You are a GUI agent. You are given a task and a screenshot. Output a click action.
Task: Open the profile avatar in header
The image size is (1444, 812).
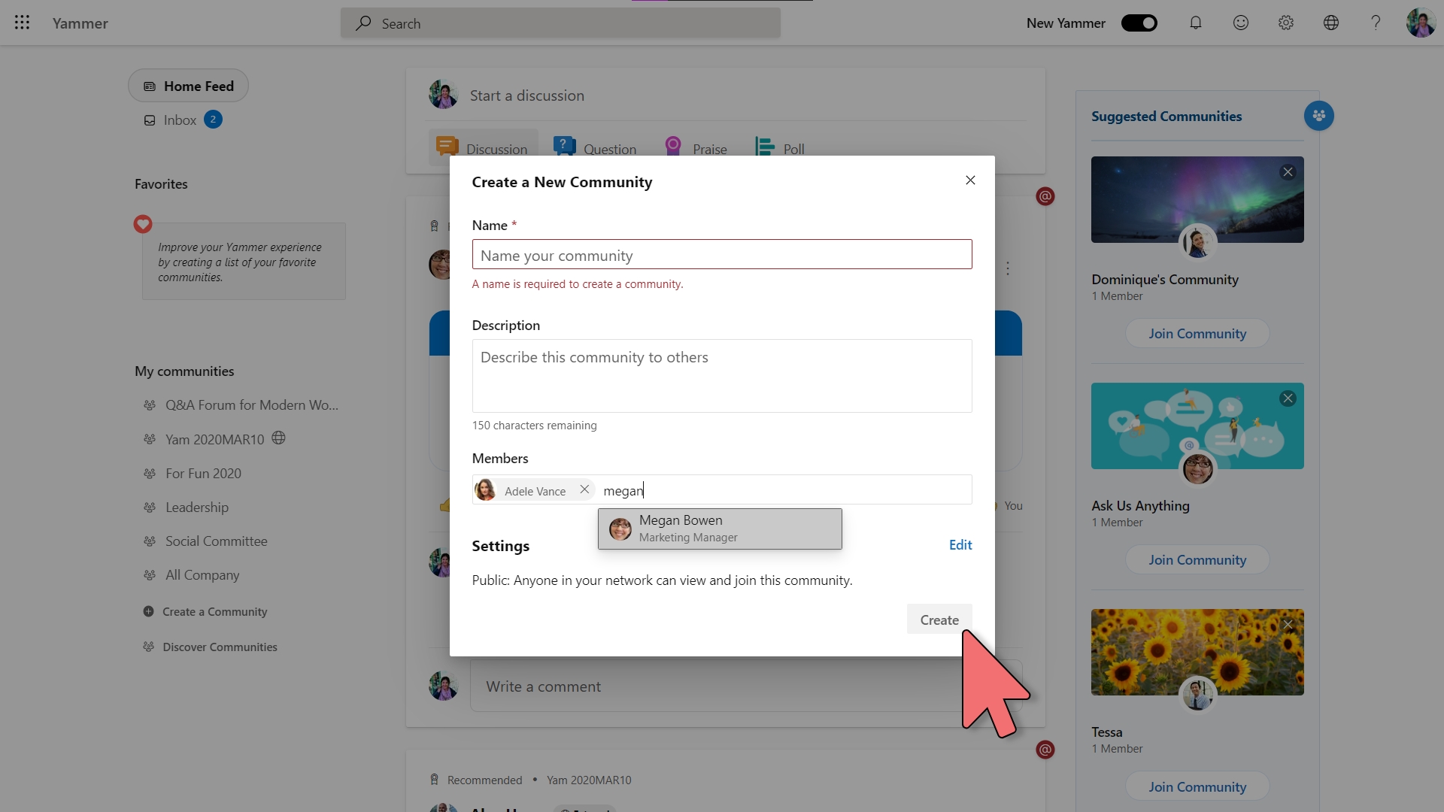(x=1421, y=23)
